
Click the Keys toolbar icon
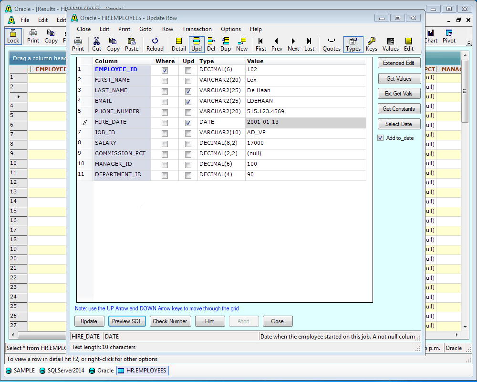point(372,44)
